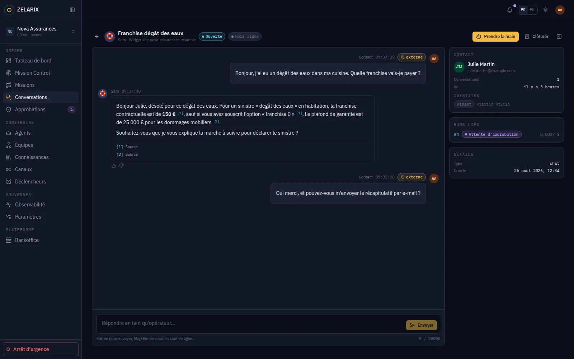Screen dimensions: 574x359
Task: Give thumbs down to Sam's reply
Action: [x=122, y=166]
